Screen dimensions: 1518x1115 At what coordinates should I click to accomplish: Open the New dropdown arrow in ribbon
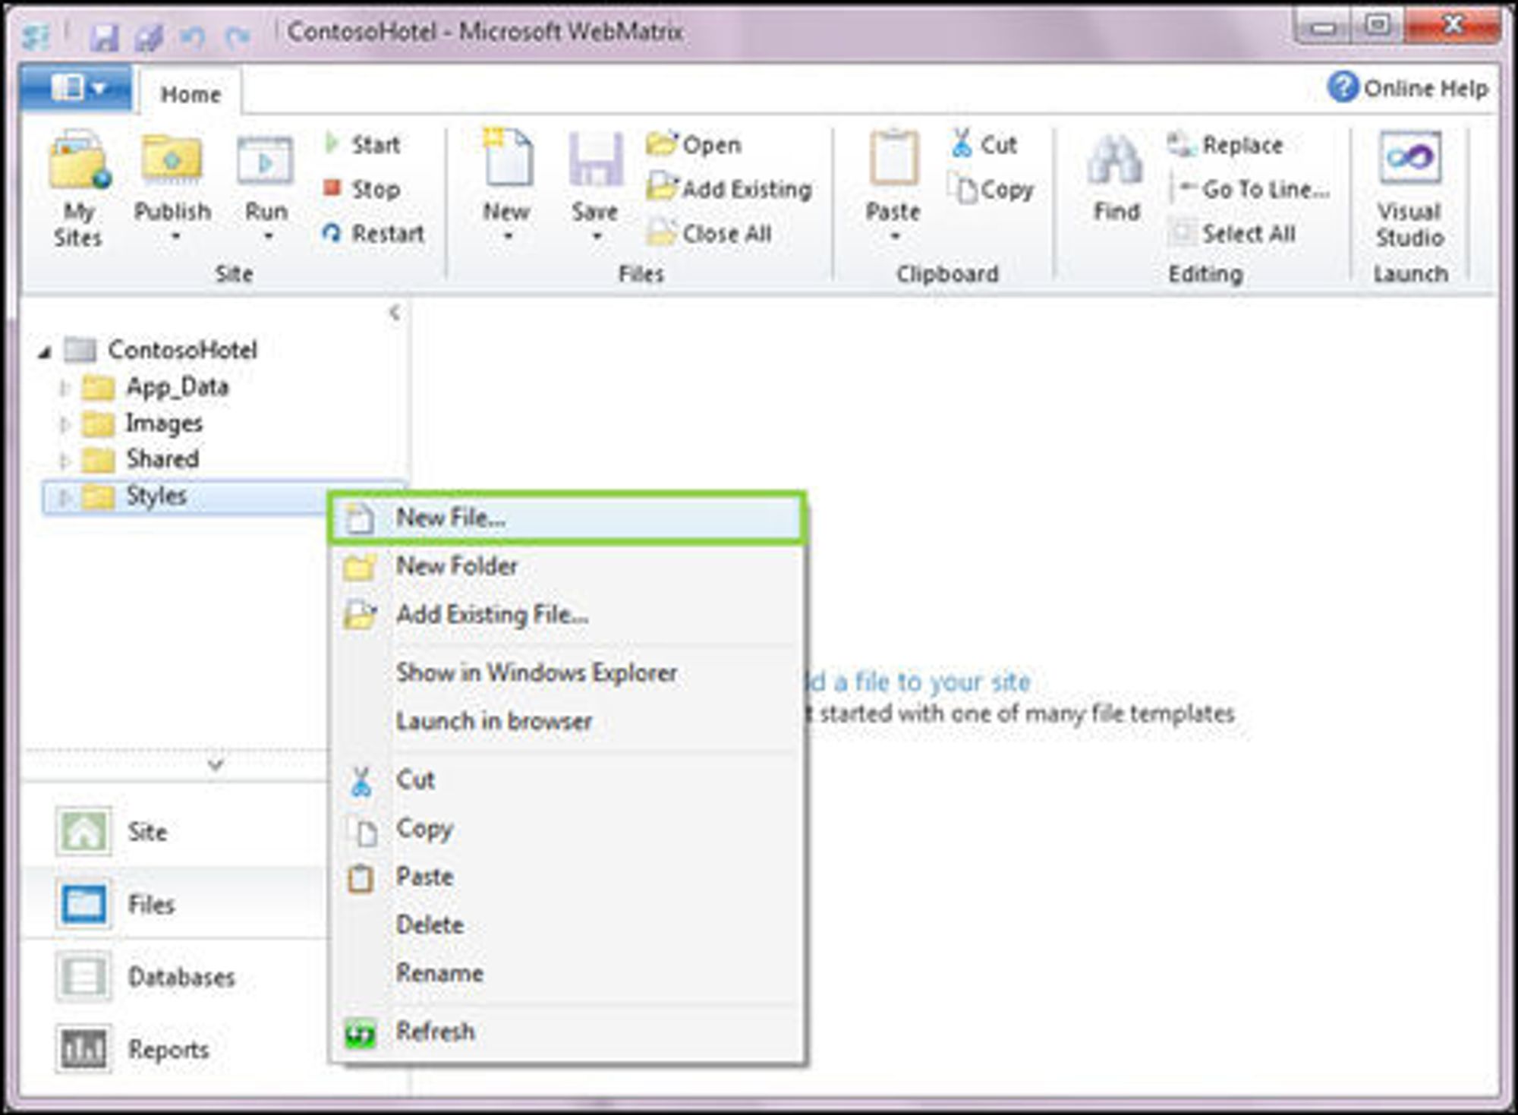pyautogui.click(x=508, y=236)
